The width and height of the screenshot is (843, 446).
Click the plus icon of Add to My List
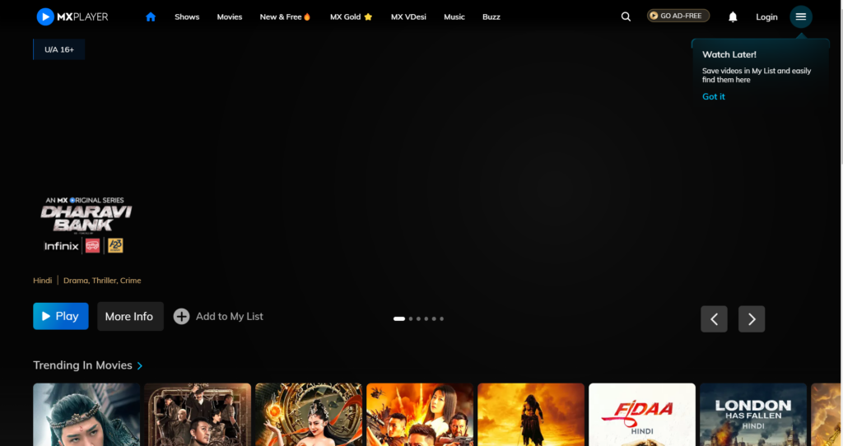coord(181,317)
